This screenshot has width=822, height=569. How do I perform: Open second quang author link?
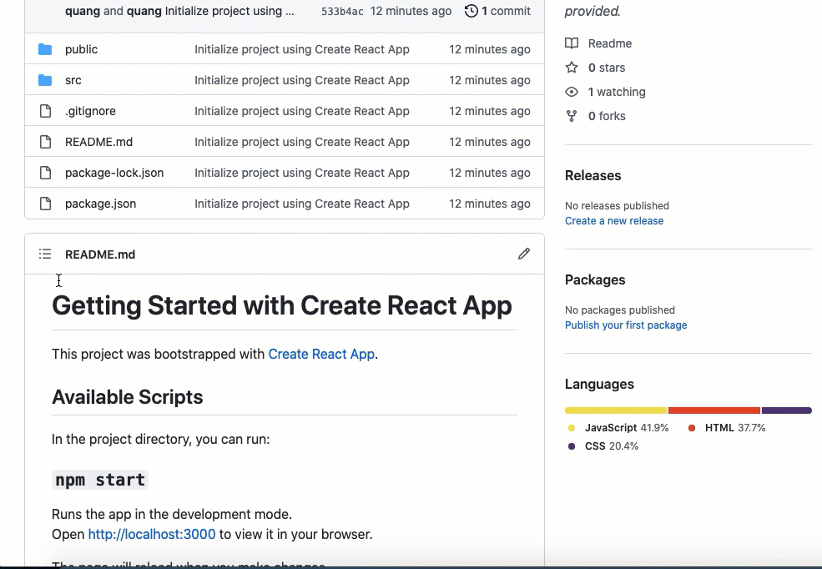[x=144, y=11]
